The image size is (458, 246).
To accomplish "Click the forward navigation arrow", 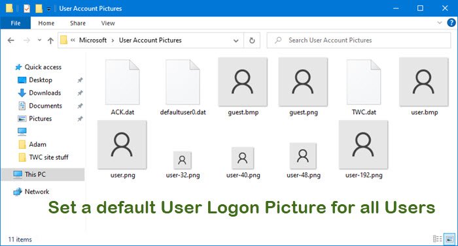I will [27, 40].
